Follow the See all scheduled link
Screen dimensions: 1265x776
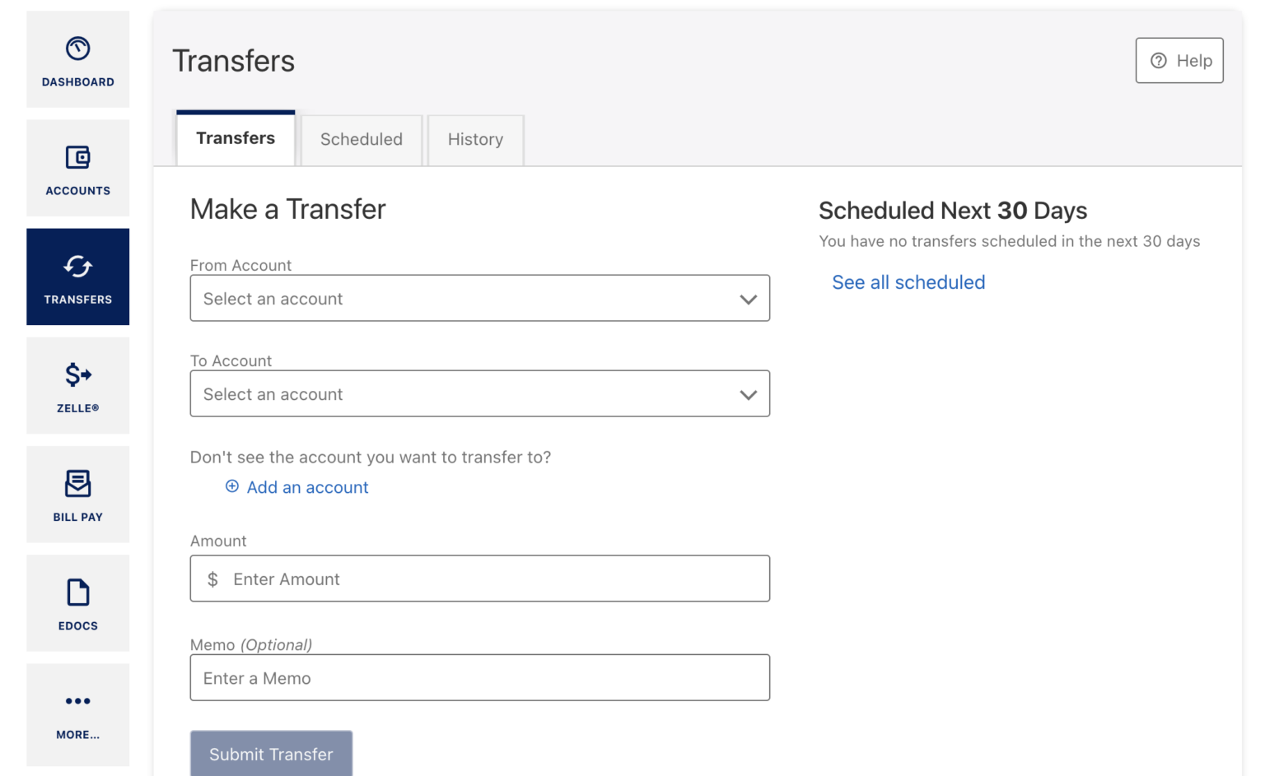coord(908,282)
